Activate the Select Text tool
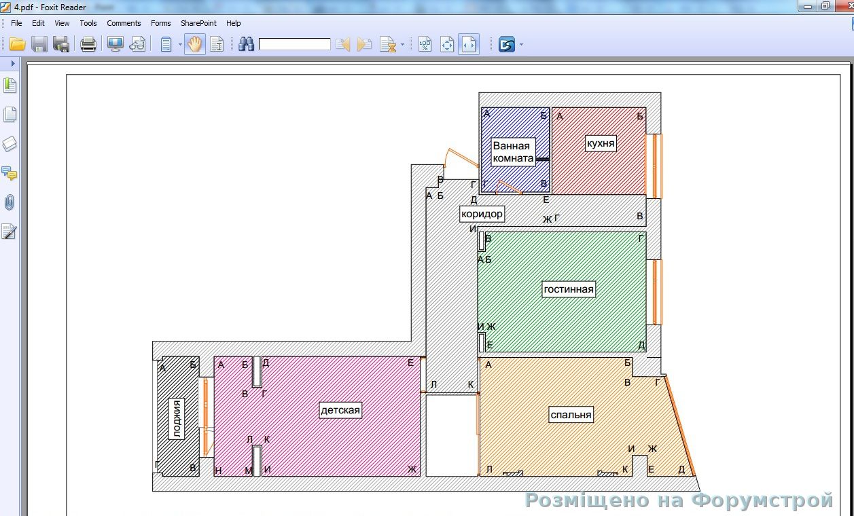Screen dimensions: 854x516 point(217,45)
